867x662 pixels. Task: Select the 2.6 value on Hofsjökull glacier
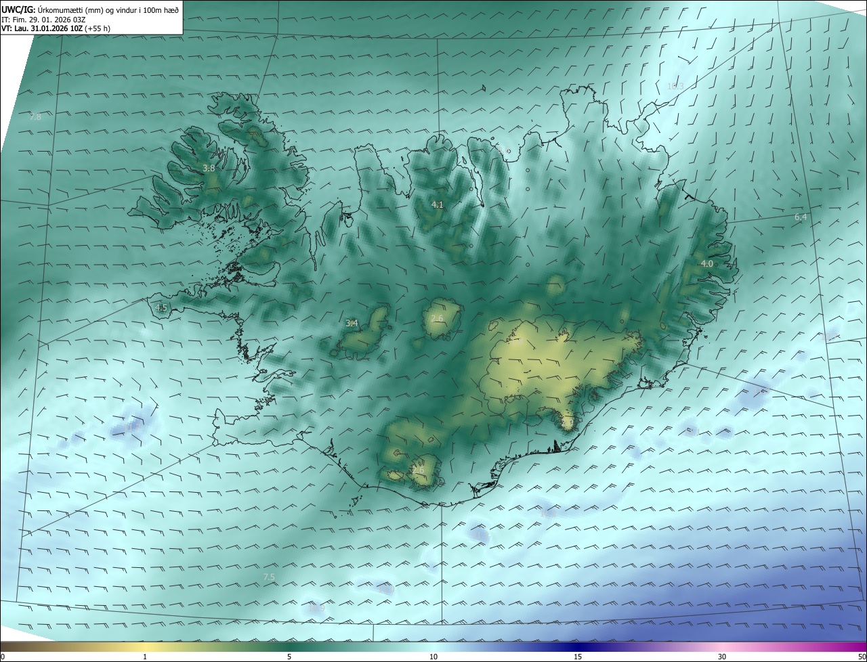437,318
